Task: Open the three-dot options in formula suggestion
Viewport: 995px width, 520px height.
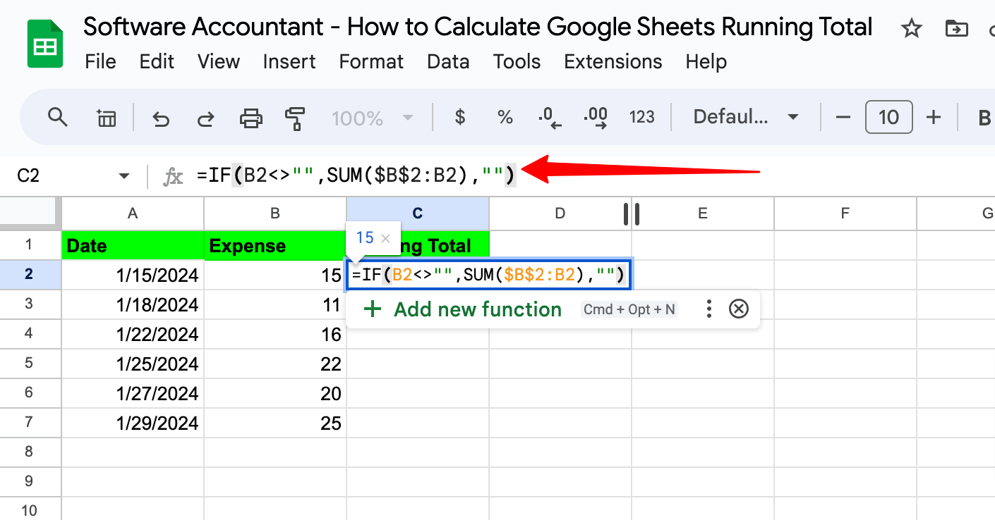Action: pos(709,309)
